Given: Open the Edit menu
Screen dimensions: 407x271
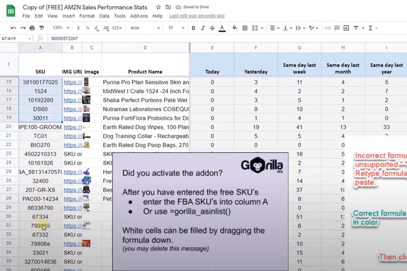Looking at the screenshot, I should 39,16.
